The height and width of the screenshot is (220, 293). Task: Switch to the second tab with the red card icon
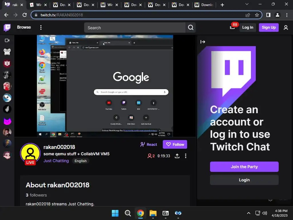pos(38,5)
